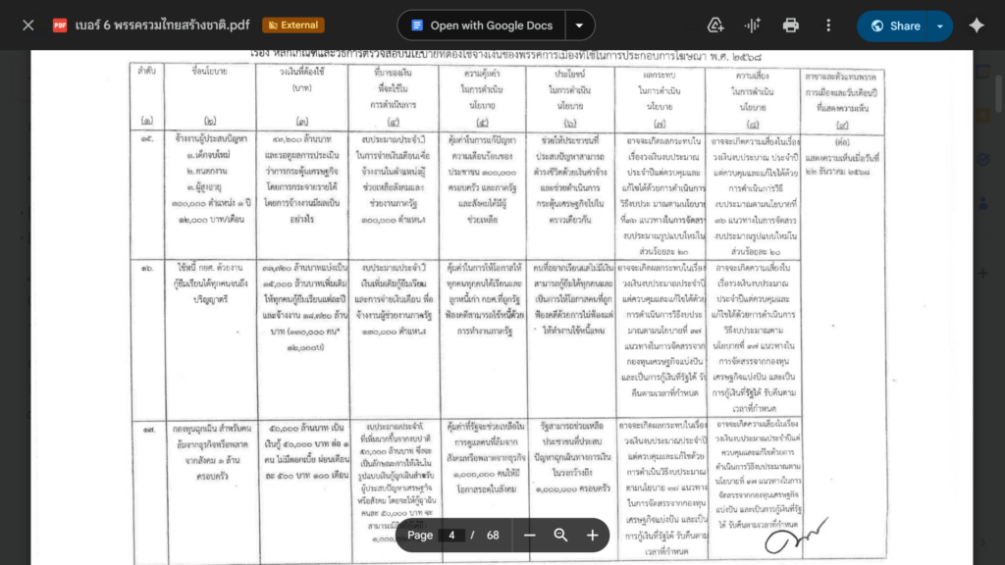This screenshot has height=565, width=1005.
Task: Reset zoom with the magnifier icon
Action: [x=561, y=535]
